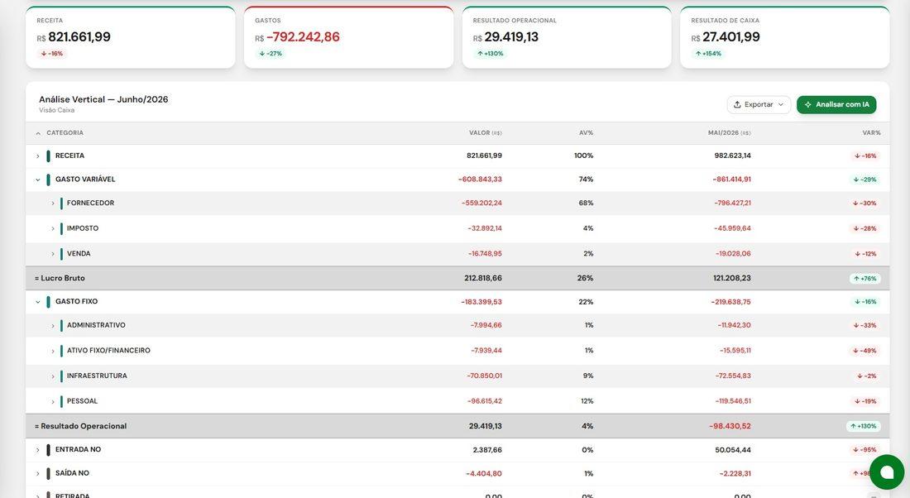Click the +130% badge on Resultado Operacional row
The image size is (910, 498).
tap(864, 426)
